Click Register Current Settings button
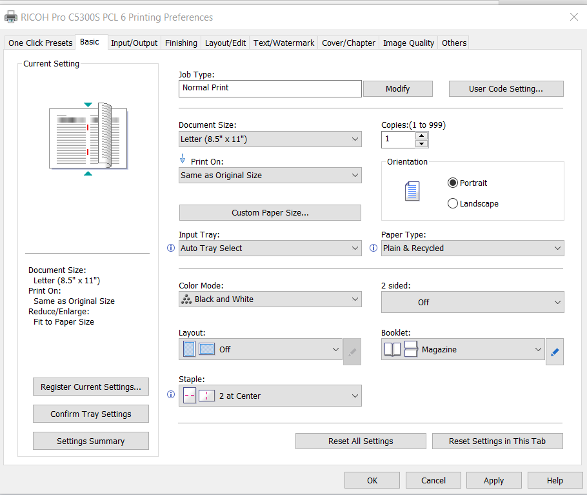Viewport: 587px width, 495px height. point(91,387)
